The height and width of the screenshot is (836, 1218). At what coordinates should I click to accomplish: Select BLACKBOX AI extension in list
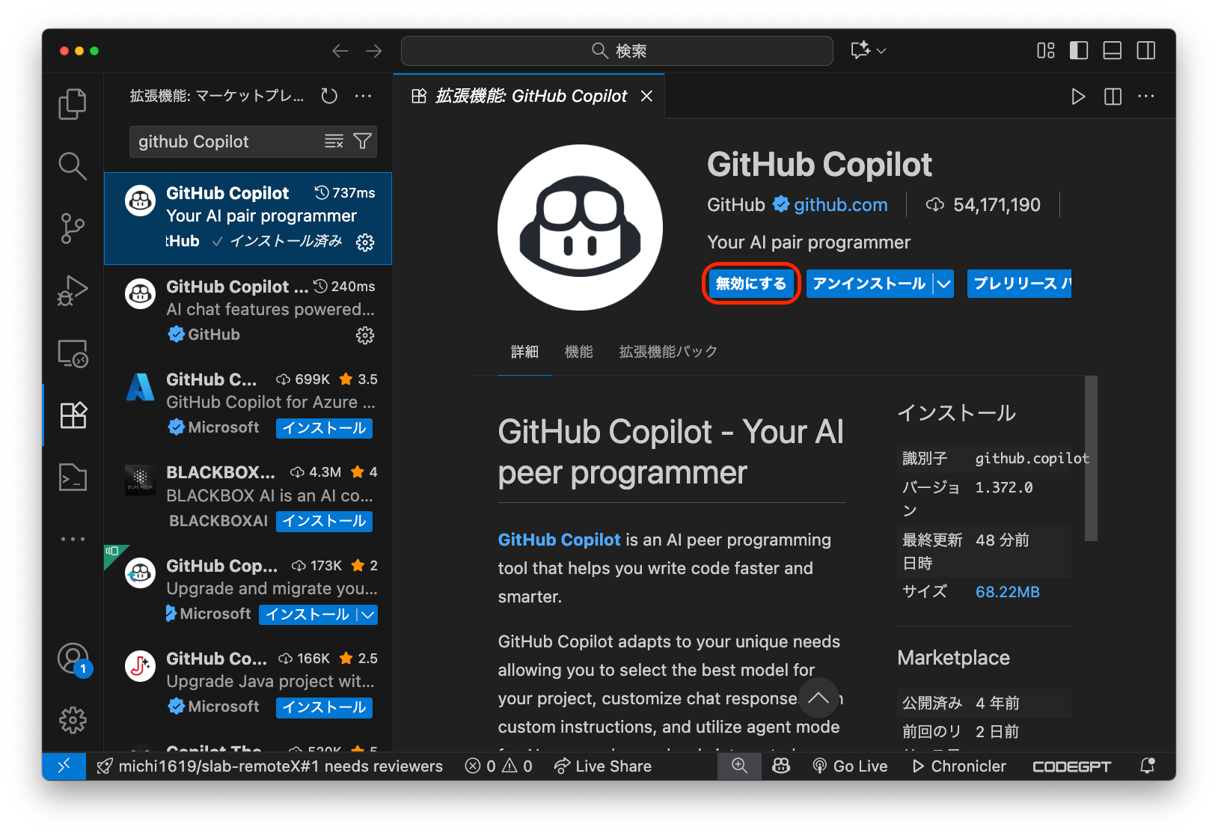point(248,498)
